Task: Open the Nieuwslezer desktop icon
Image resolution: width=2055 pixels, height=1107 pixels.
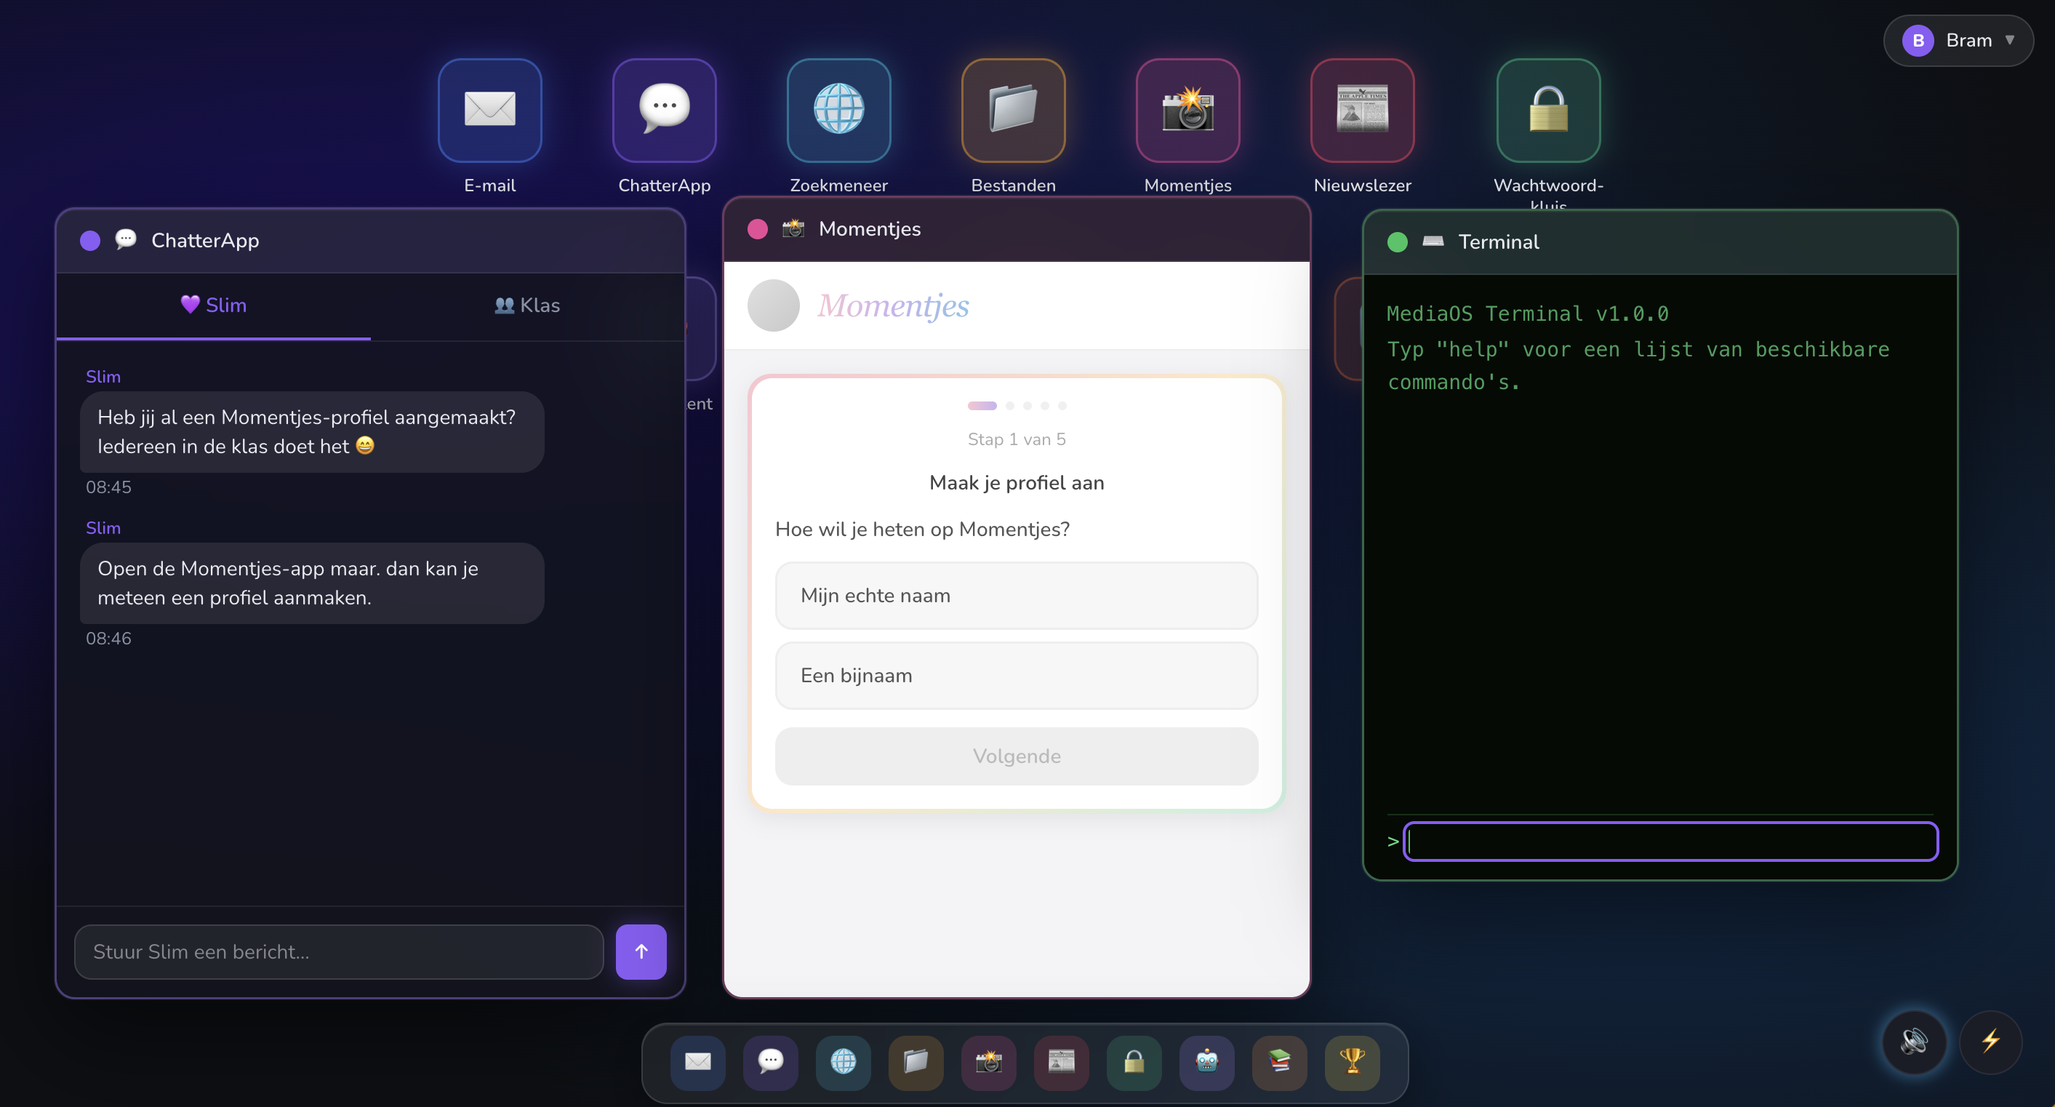Action: click(1362, 110)
